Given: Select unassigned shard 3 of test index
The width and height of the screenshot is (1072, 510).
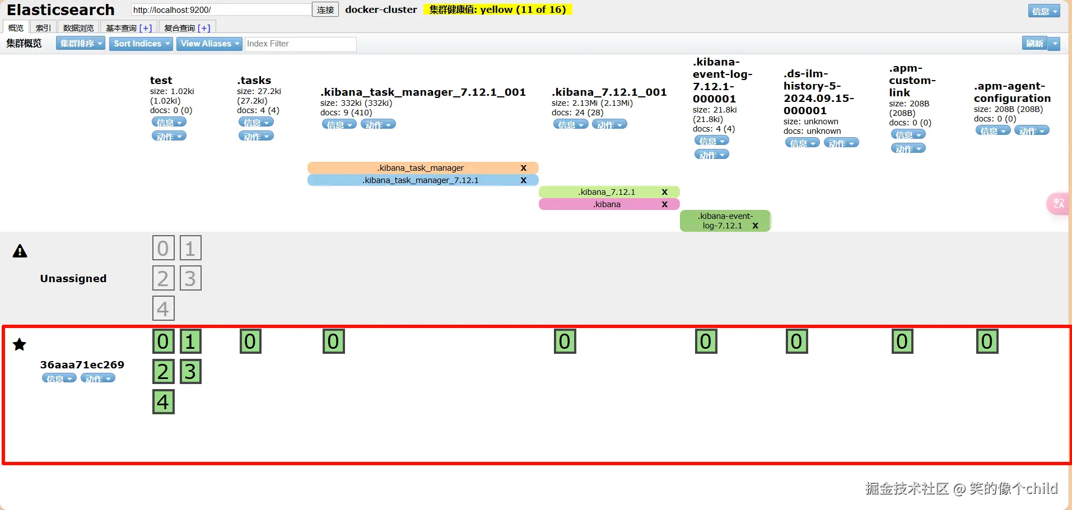Looking at the screenshot, I should (x=190, y=278).
